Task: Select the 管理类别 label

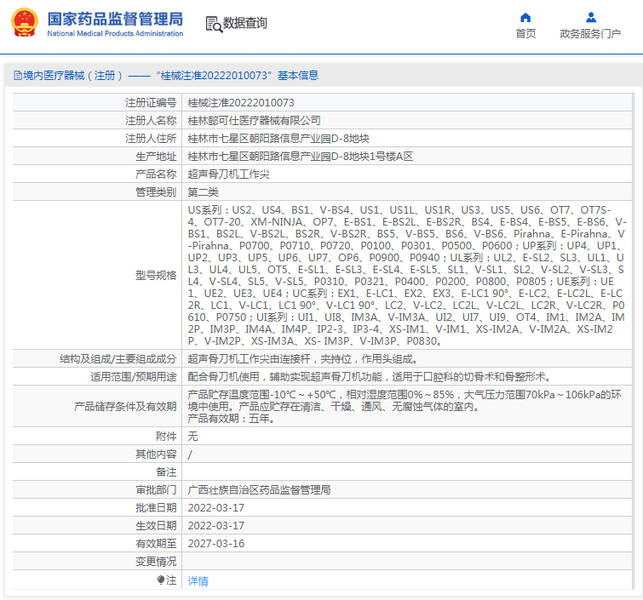Action: point(156,192)
